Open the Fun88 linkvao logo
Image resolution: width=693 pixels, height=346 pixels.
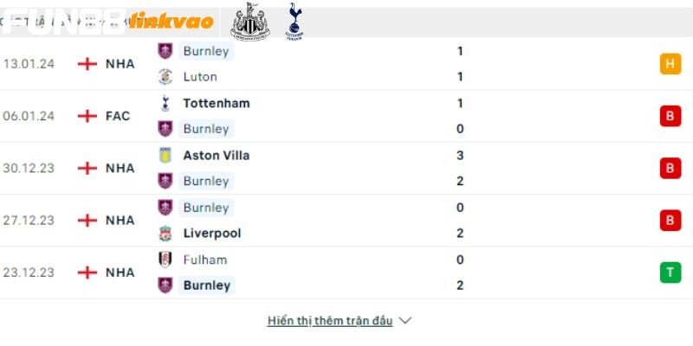(107, 22)
